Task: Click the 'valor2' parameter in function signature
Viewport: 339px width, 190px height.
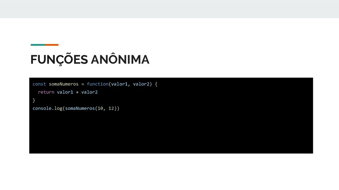Action: coord(141,84)
